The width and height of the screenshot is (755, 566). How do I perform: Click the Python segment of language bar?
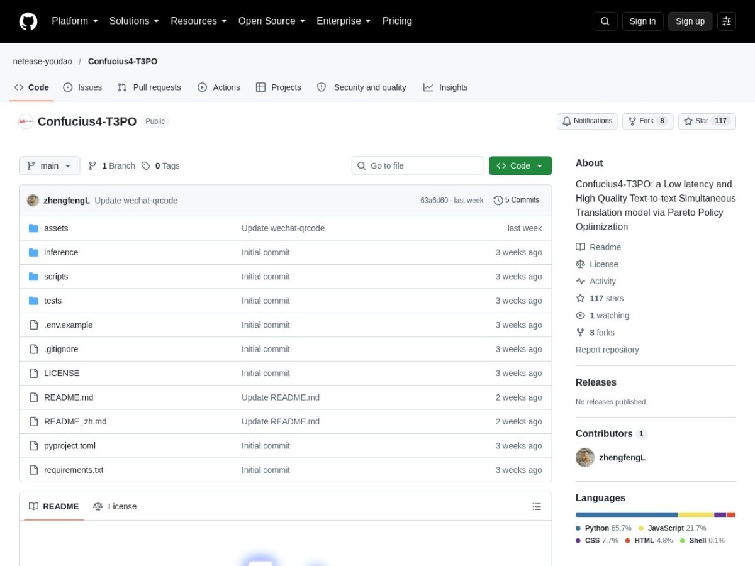click(x=627, y=514)
